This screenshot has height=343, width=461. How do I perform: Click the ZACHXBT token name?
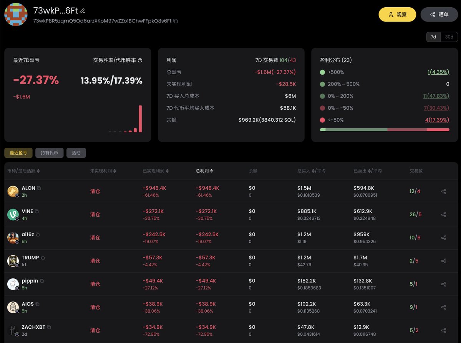pyautogui.click(x=33, y=327)
